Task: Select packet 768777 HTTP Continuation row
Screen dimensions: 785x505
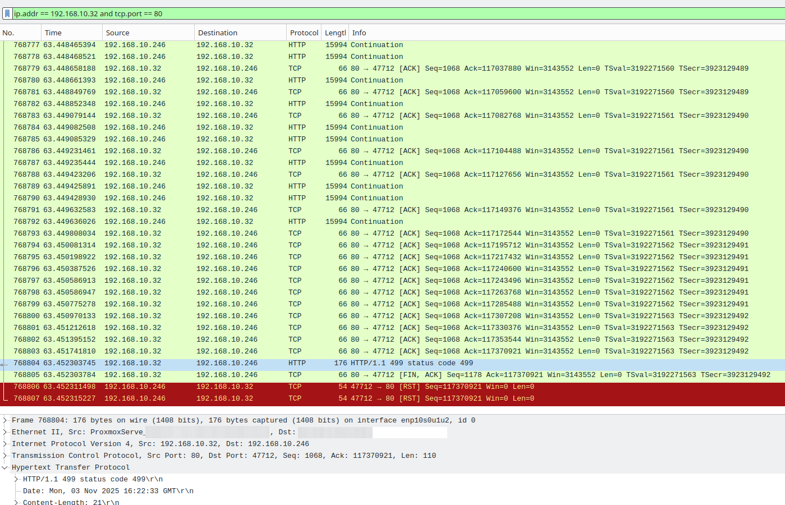Action: [393, 45]
